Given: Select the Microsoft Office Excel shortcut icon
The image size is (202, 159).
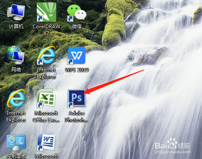Looking at the screenshot, I should tap(46, 98).
